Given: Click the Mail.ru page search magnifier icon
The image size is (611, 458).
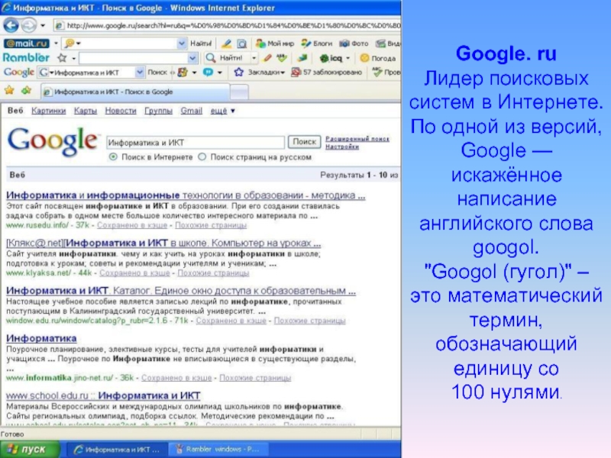Looking at the screenshot, I should [242, 44].
